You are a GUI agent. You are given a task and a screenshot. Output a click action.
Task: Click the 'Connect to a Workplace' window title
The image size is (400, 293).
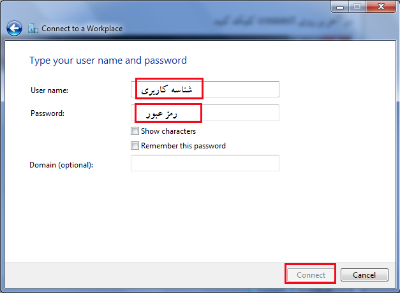coord(82,29)
